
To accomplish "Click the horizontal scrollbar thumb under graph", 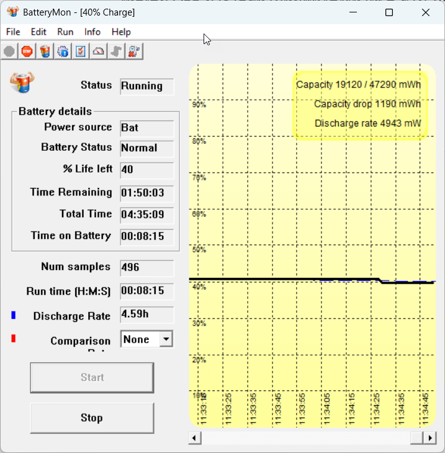I will click(x=417, y=438).
